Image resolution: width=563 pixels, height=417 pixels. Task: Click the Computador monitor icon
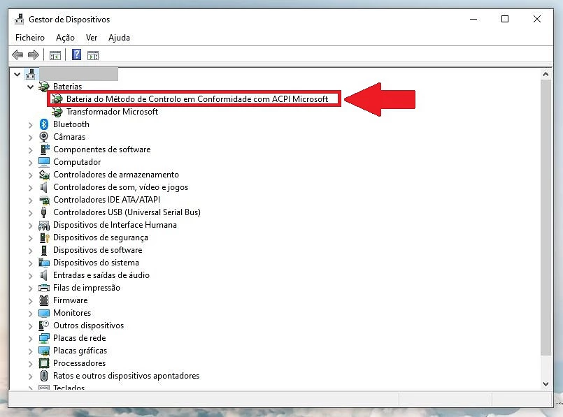point(44,162)
